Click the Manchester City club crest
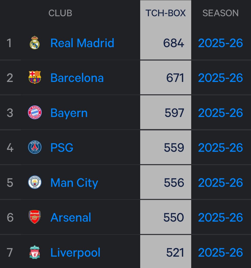Image resolution: width=251 pixels, height=268 pixels. 35,182
